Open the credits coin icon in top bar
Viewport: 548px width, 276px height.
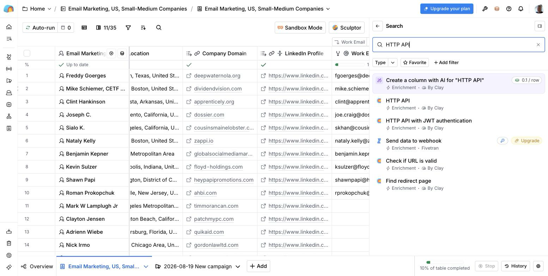click(x=497, y=9)
